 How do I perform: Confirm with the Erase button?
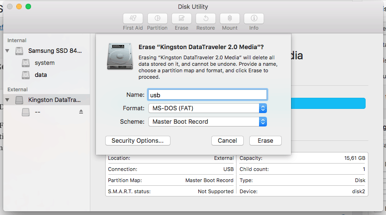[266, 140]
